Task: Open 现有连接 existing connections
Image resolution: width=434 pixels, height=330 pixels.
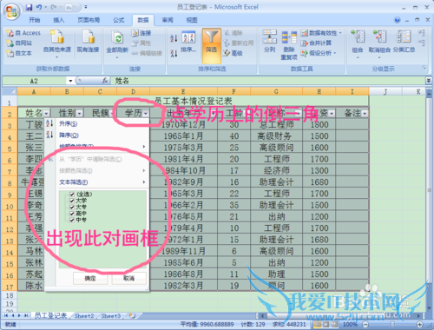Action: 88,41
